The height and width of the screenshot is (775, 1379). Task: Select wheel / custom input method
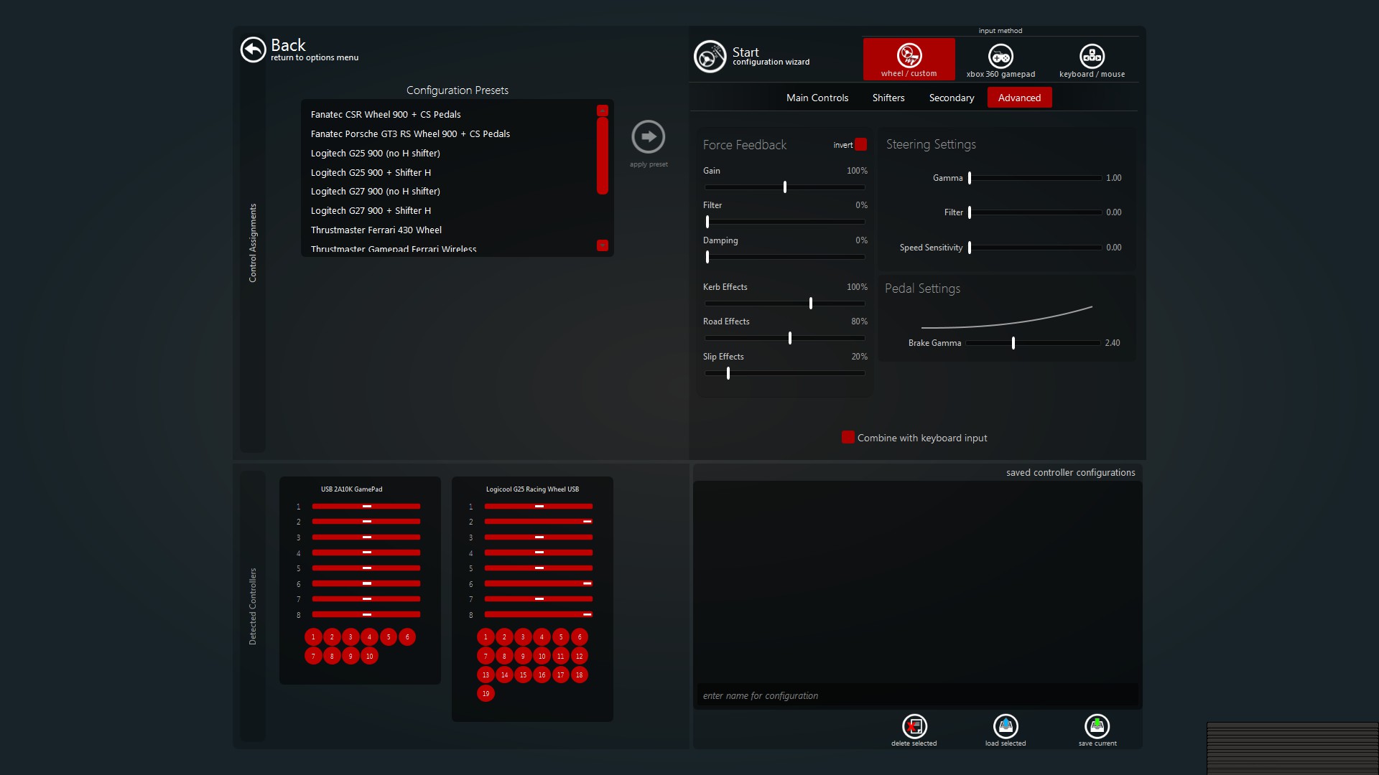[909, 59]
